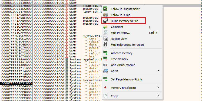This screenshot has height=101, width=202.
Task: Click the Add virtual module glasses icon
Action: click(x=105, y=65)
